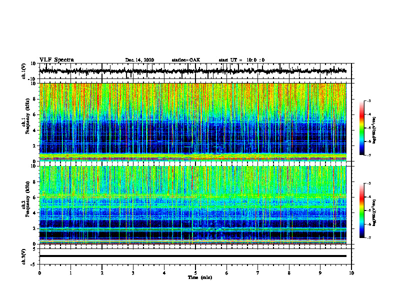Click the ch.2 colorbar log(PSD) label
Screen dimensions: 396x306
click(x=374, y=213)
